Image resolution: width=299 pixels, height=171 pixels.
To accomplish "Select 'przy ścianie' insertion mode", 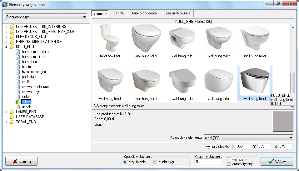I will tap(125, 162).
